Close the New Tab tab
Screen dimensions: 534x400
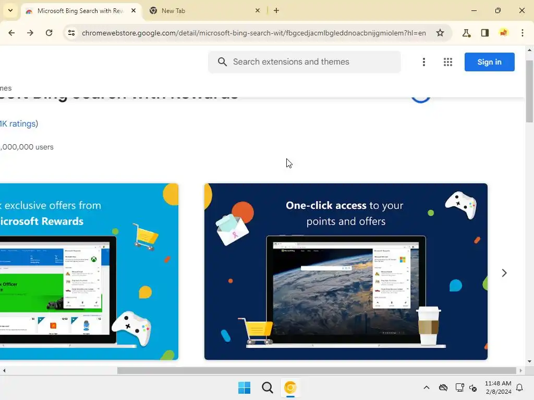tap(258, 10)
